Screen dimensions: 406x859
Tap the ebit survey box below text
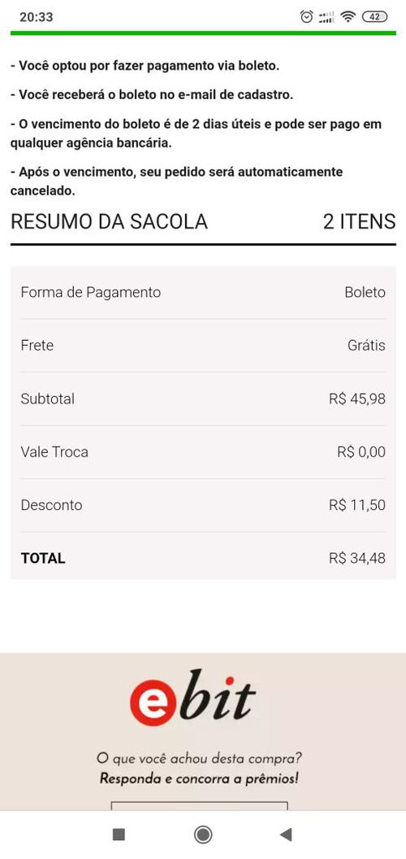click(x=199, y=806)
